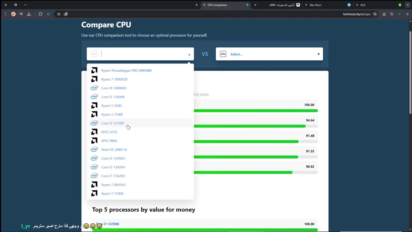The height and width of the screenshot is (232, 412).
Task: Click the 100.00 score progress bar at top
Action: point(256,111)
